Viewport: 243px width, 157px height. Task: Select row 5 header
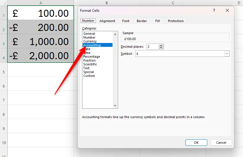4,72
